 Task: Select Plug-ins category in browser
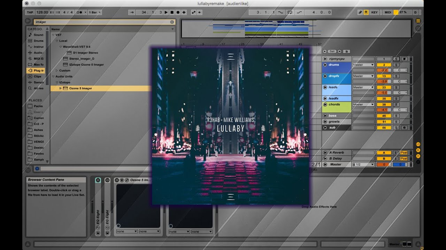click(36, 70)
